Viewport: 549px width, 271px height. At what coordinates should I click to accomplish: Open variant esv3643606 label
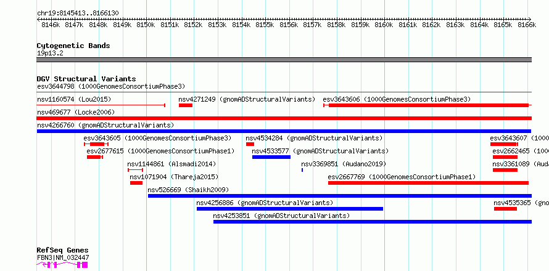point(397,99)
